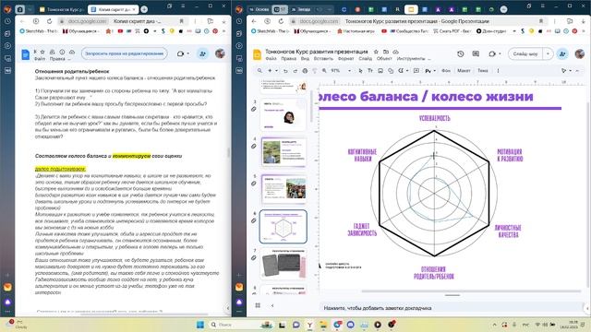
Task: Open more options in Slides toolbar
Action: click(498, 70)
